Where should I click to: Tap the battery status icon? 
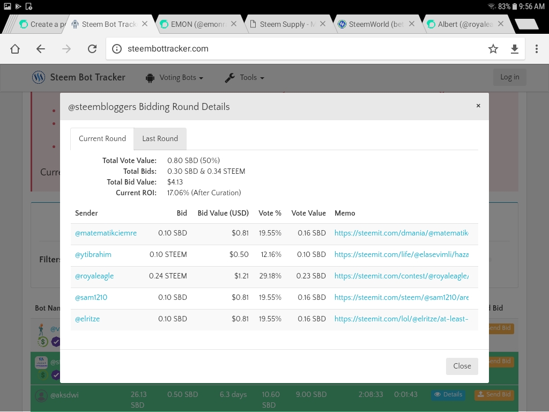[515, 6]
